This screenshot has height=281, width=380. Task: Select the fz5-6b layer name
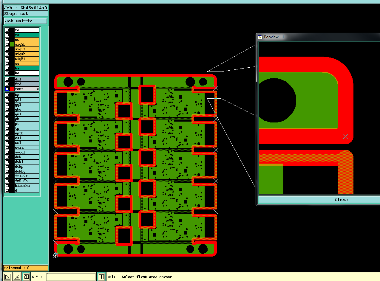[x=27, y=181]
